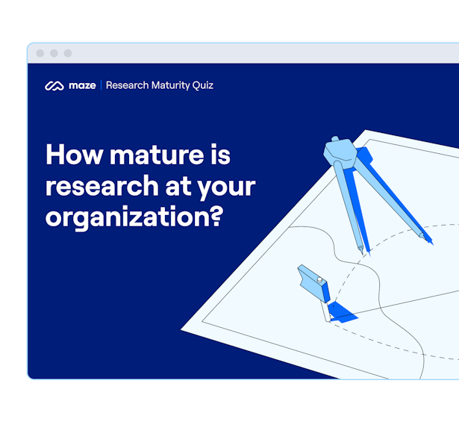This screenshot has height=422, width=459.
Task: Click the gray browser title bar
Action: [243, 53]
